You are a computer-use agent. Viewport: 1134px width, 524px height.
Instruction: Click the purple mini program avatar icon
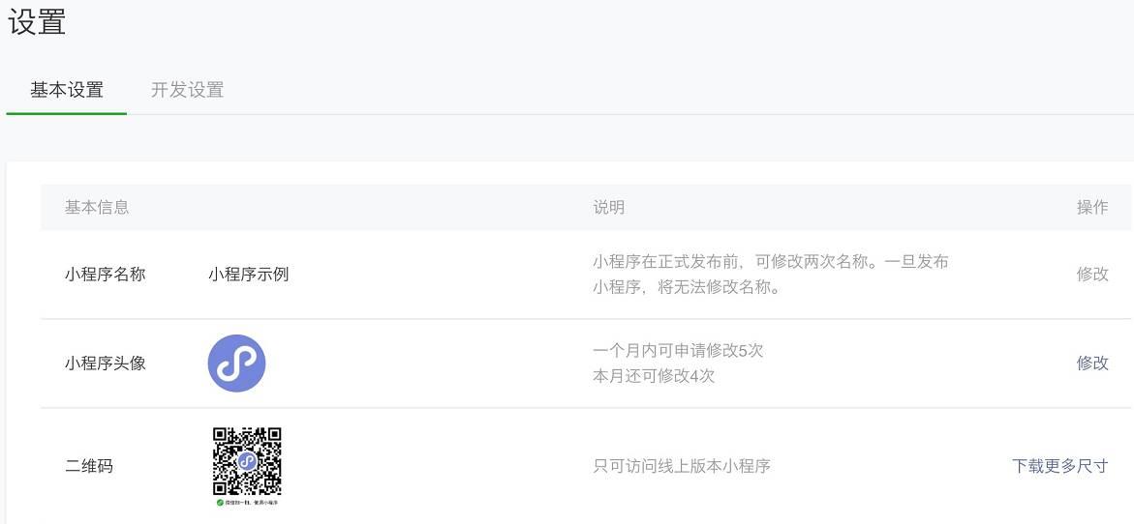pyautogui.click(x=236, y=364)
